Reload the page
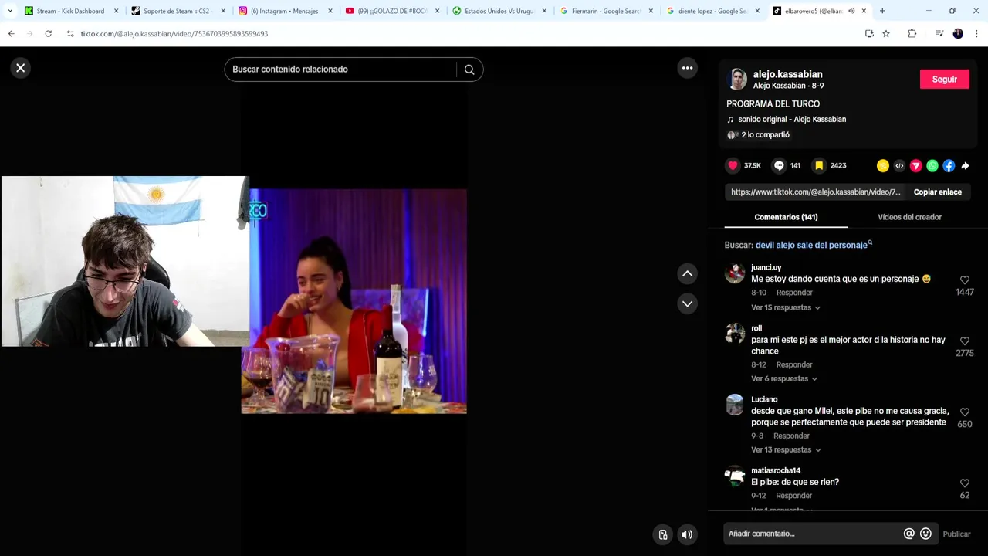Screen dimensions: 988x556 pos(48,34)
